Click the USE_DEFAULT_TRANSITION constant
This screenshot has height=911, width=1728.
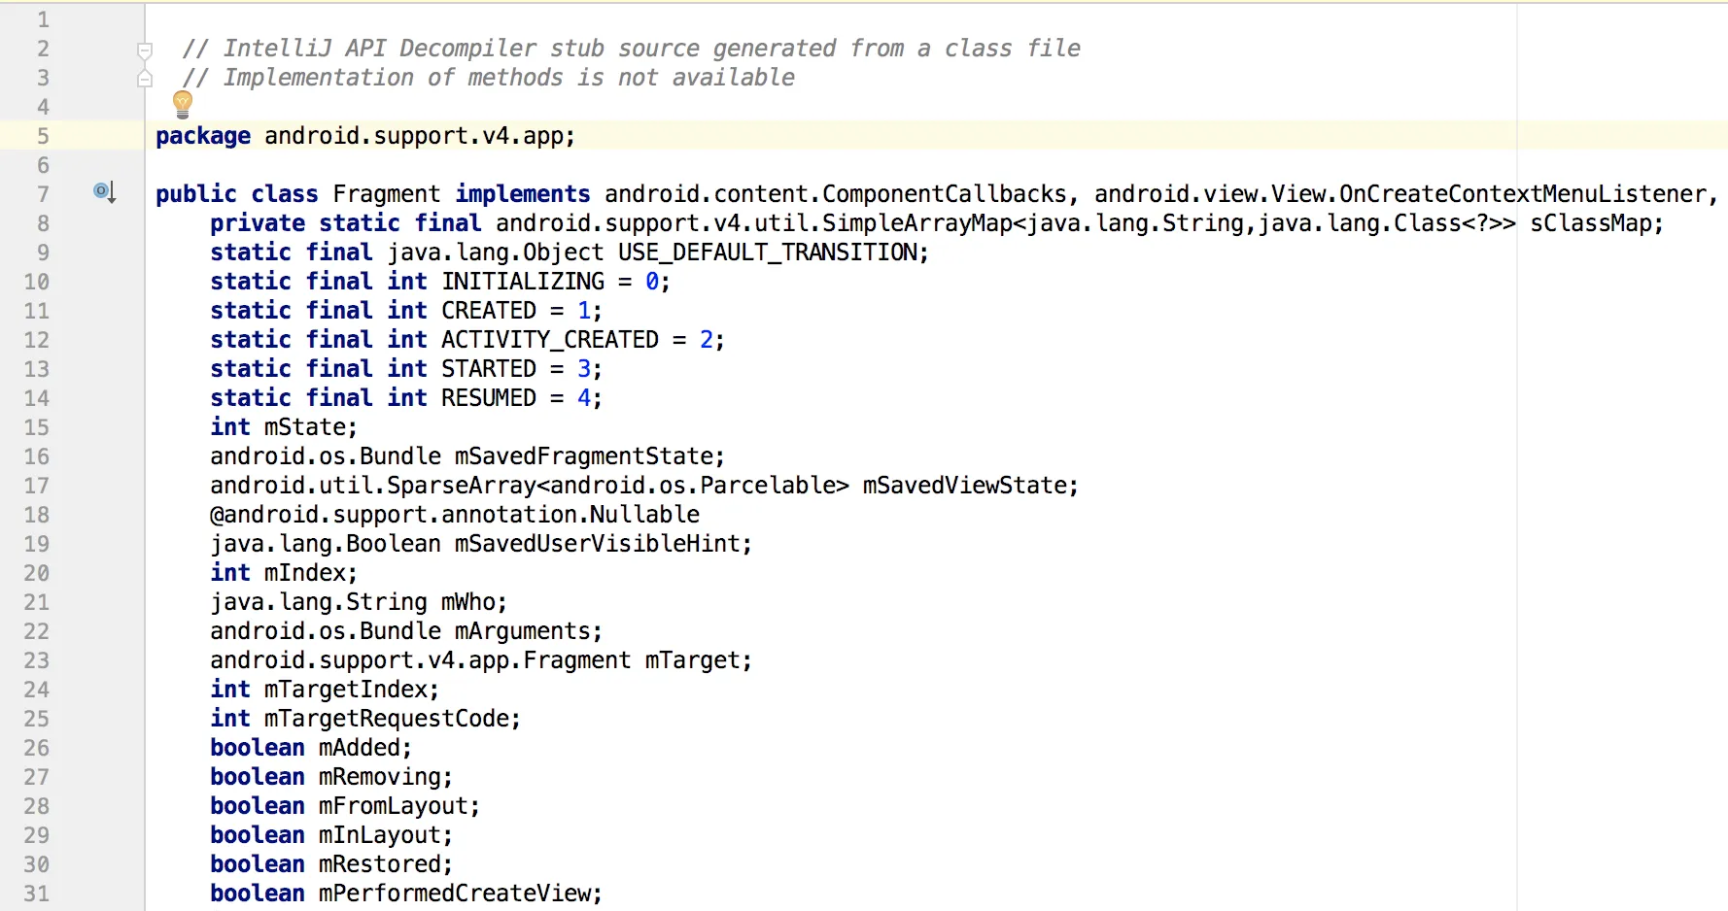(x=768, y=253)
